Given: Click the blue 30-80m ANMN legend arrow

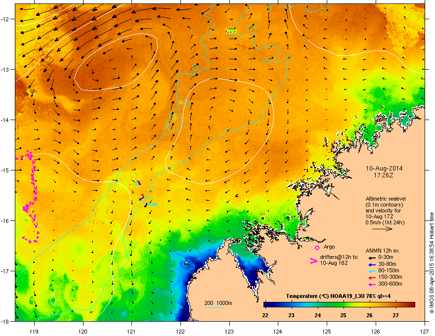Looking at the screenshot, I should click(371, 264).
